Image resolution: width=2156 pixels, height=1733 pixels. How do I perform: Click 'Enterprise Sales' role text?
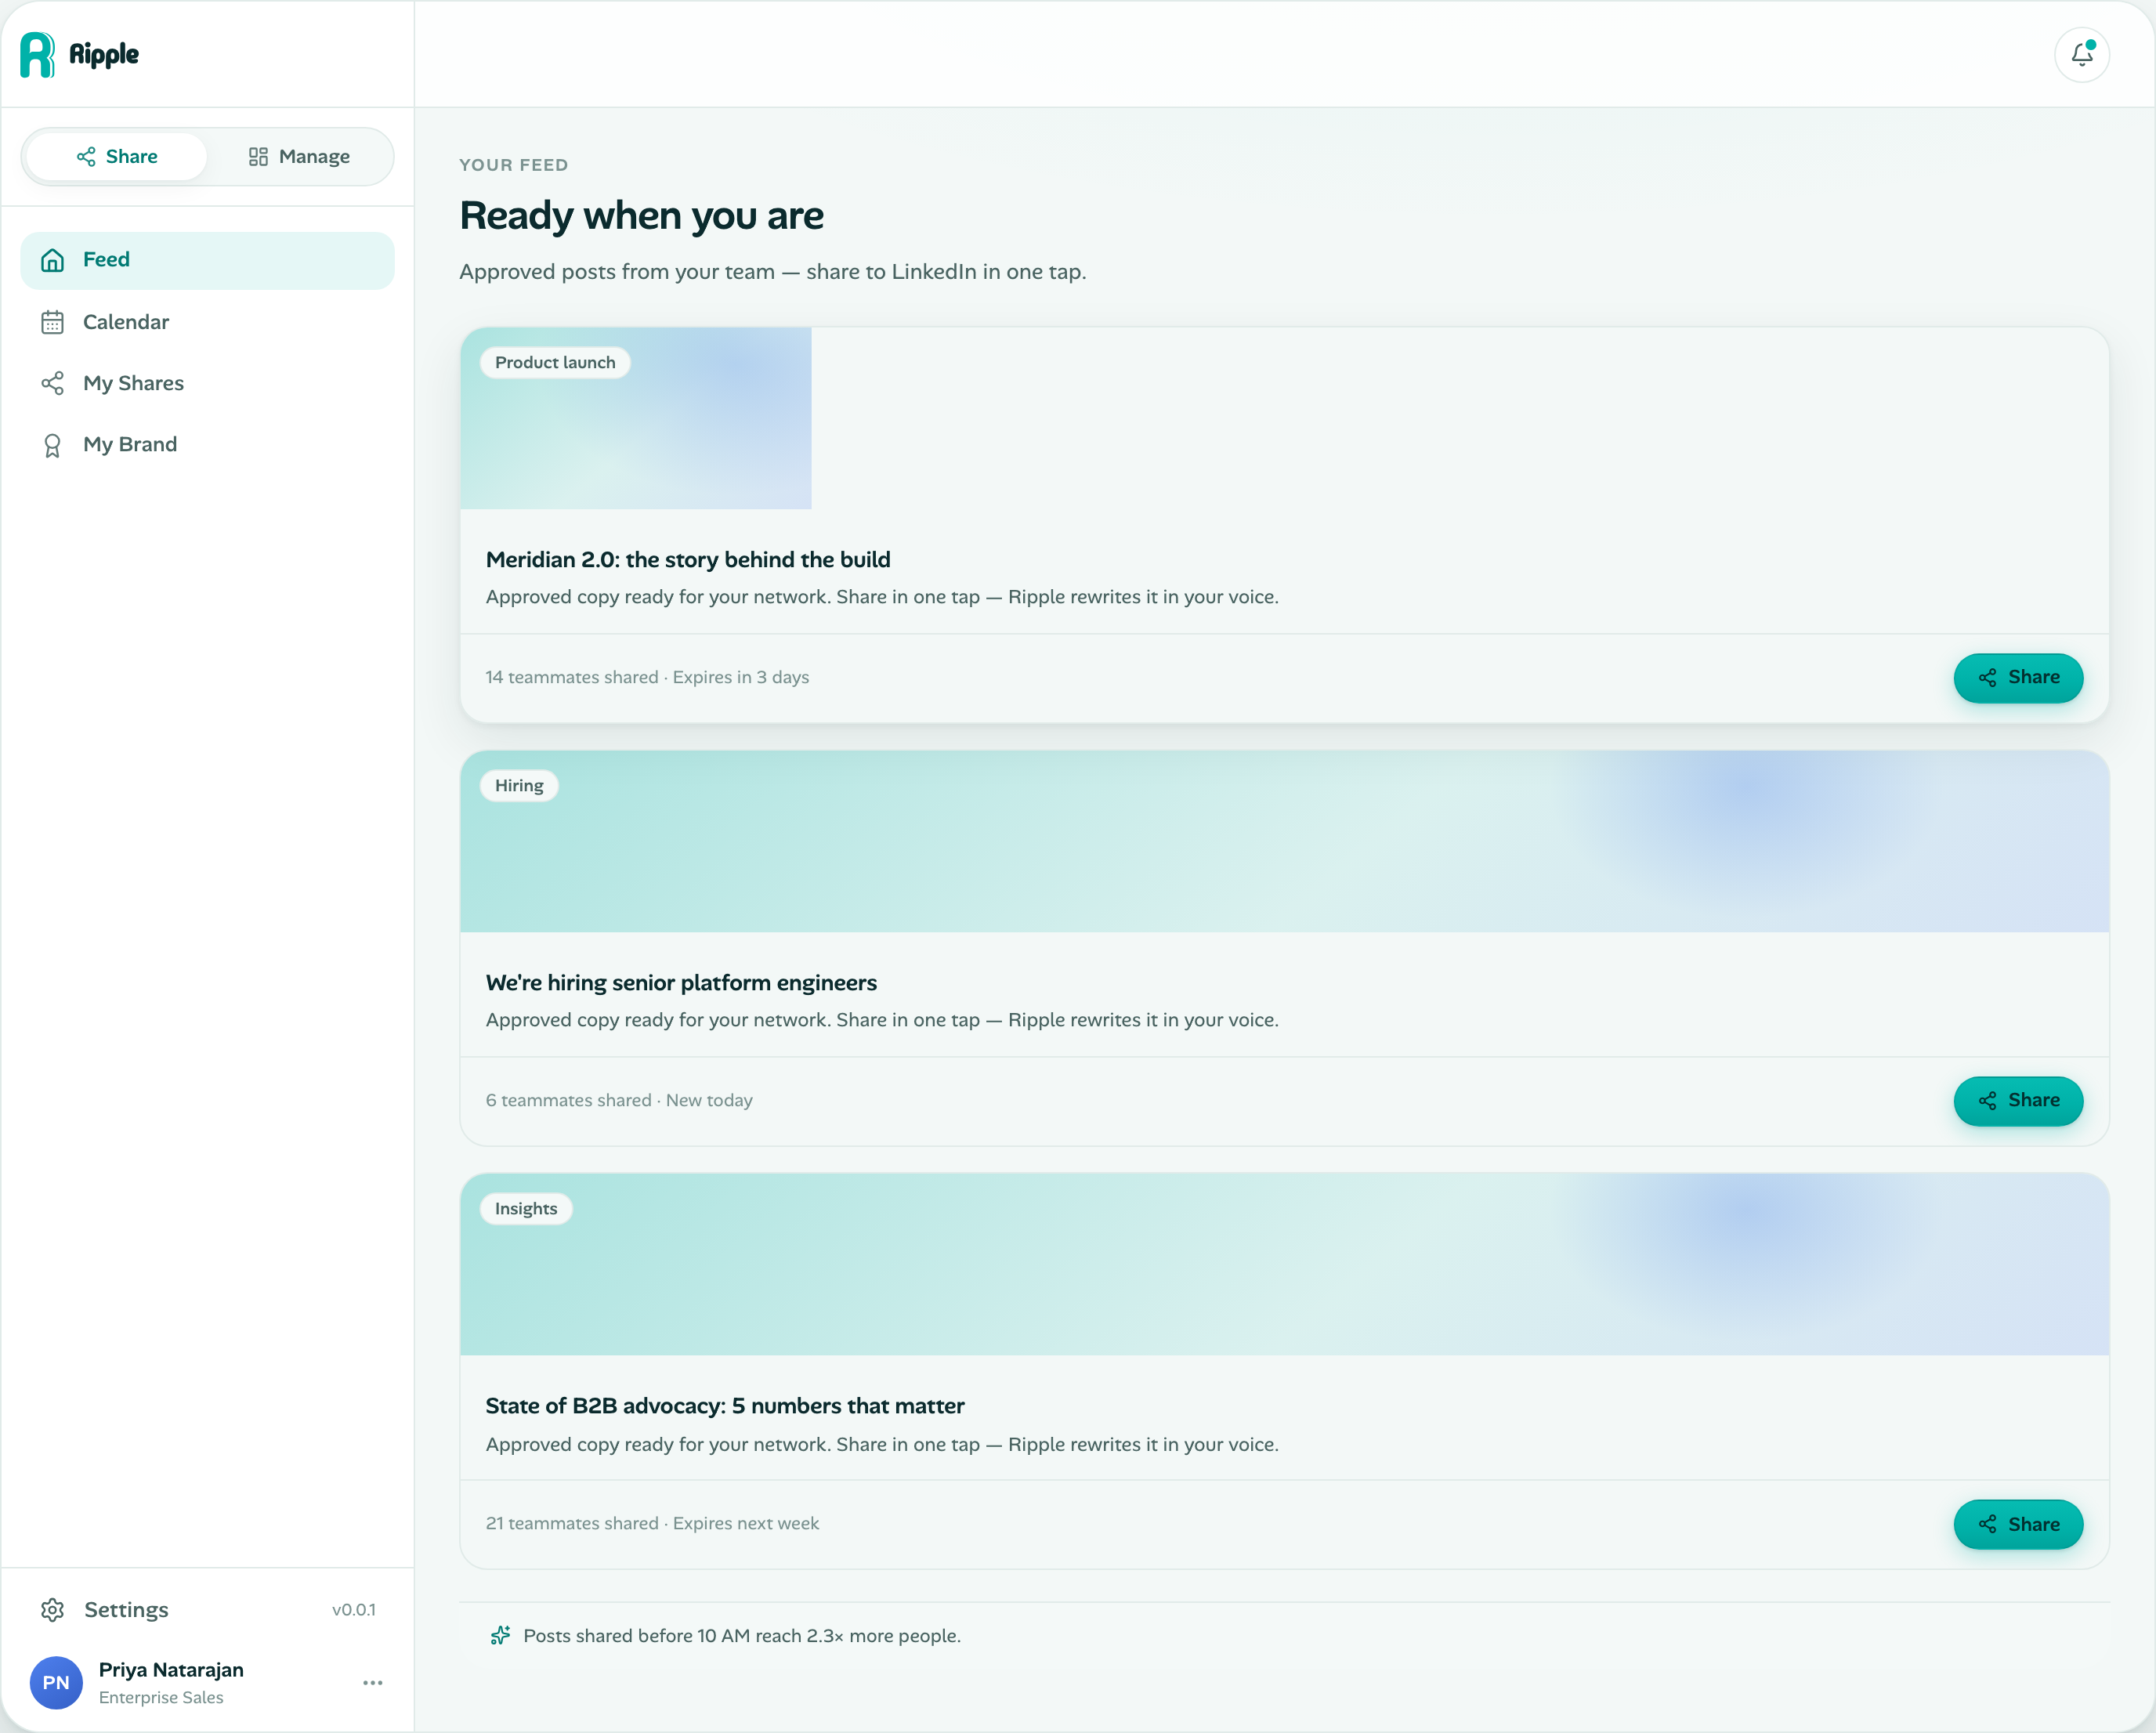pyautogui.click(x=161, y=1697)
